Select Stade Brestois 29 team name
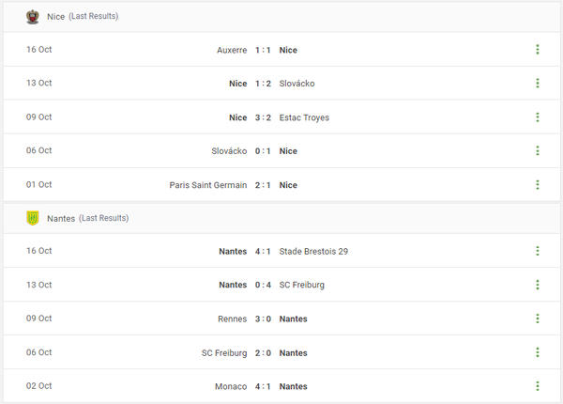Screen dimensions: 563x404 click(x=313, y=252)
